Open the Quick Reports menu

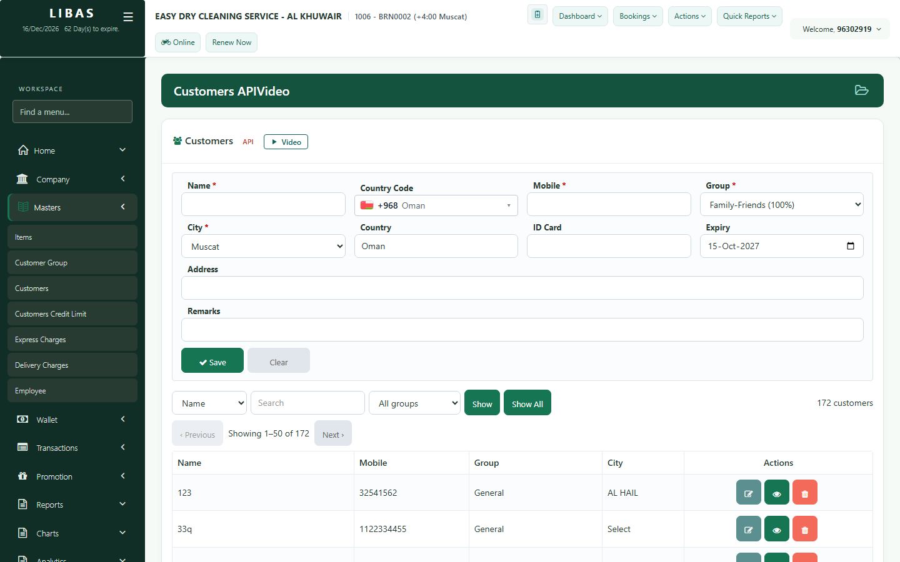(x=749, y=16)
